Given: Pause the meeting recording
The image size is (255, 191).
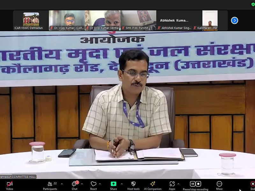Looking at the screenshot, I should tap(193, 184).
